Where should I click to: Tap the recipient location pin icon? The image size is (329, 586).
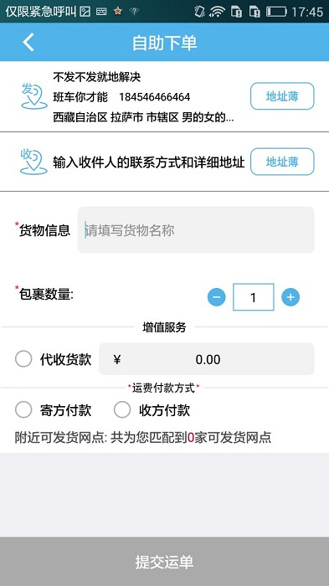pos(33,162)
